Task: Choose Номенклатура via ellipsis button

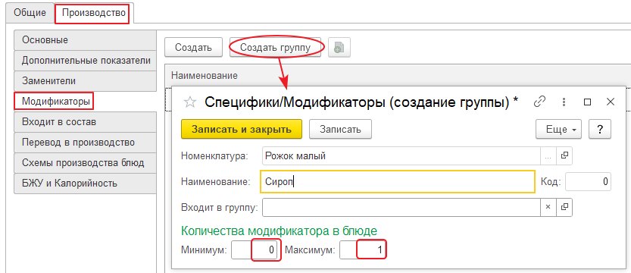Action: pyautogui.click(x=548, y=156)
